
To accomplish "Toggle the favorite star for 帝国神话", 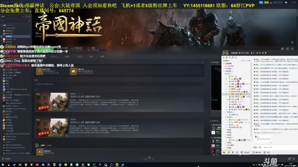I will [x=292, y=49].
